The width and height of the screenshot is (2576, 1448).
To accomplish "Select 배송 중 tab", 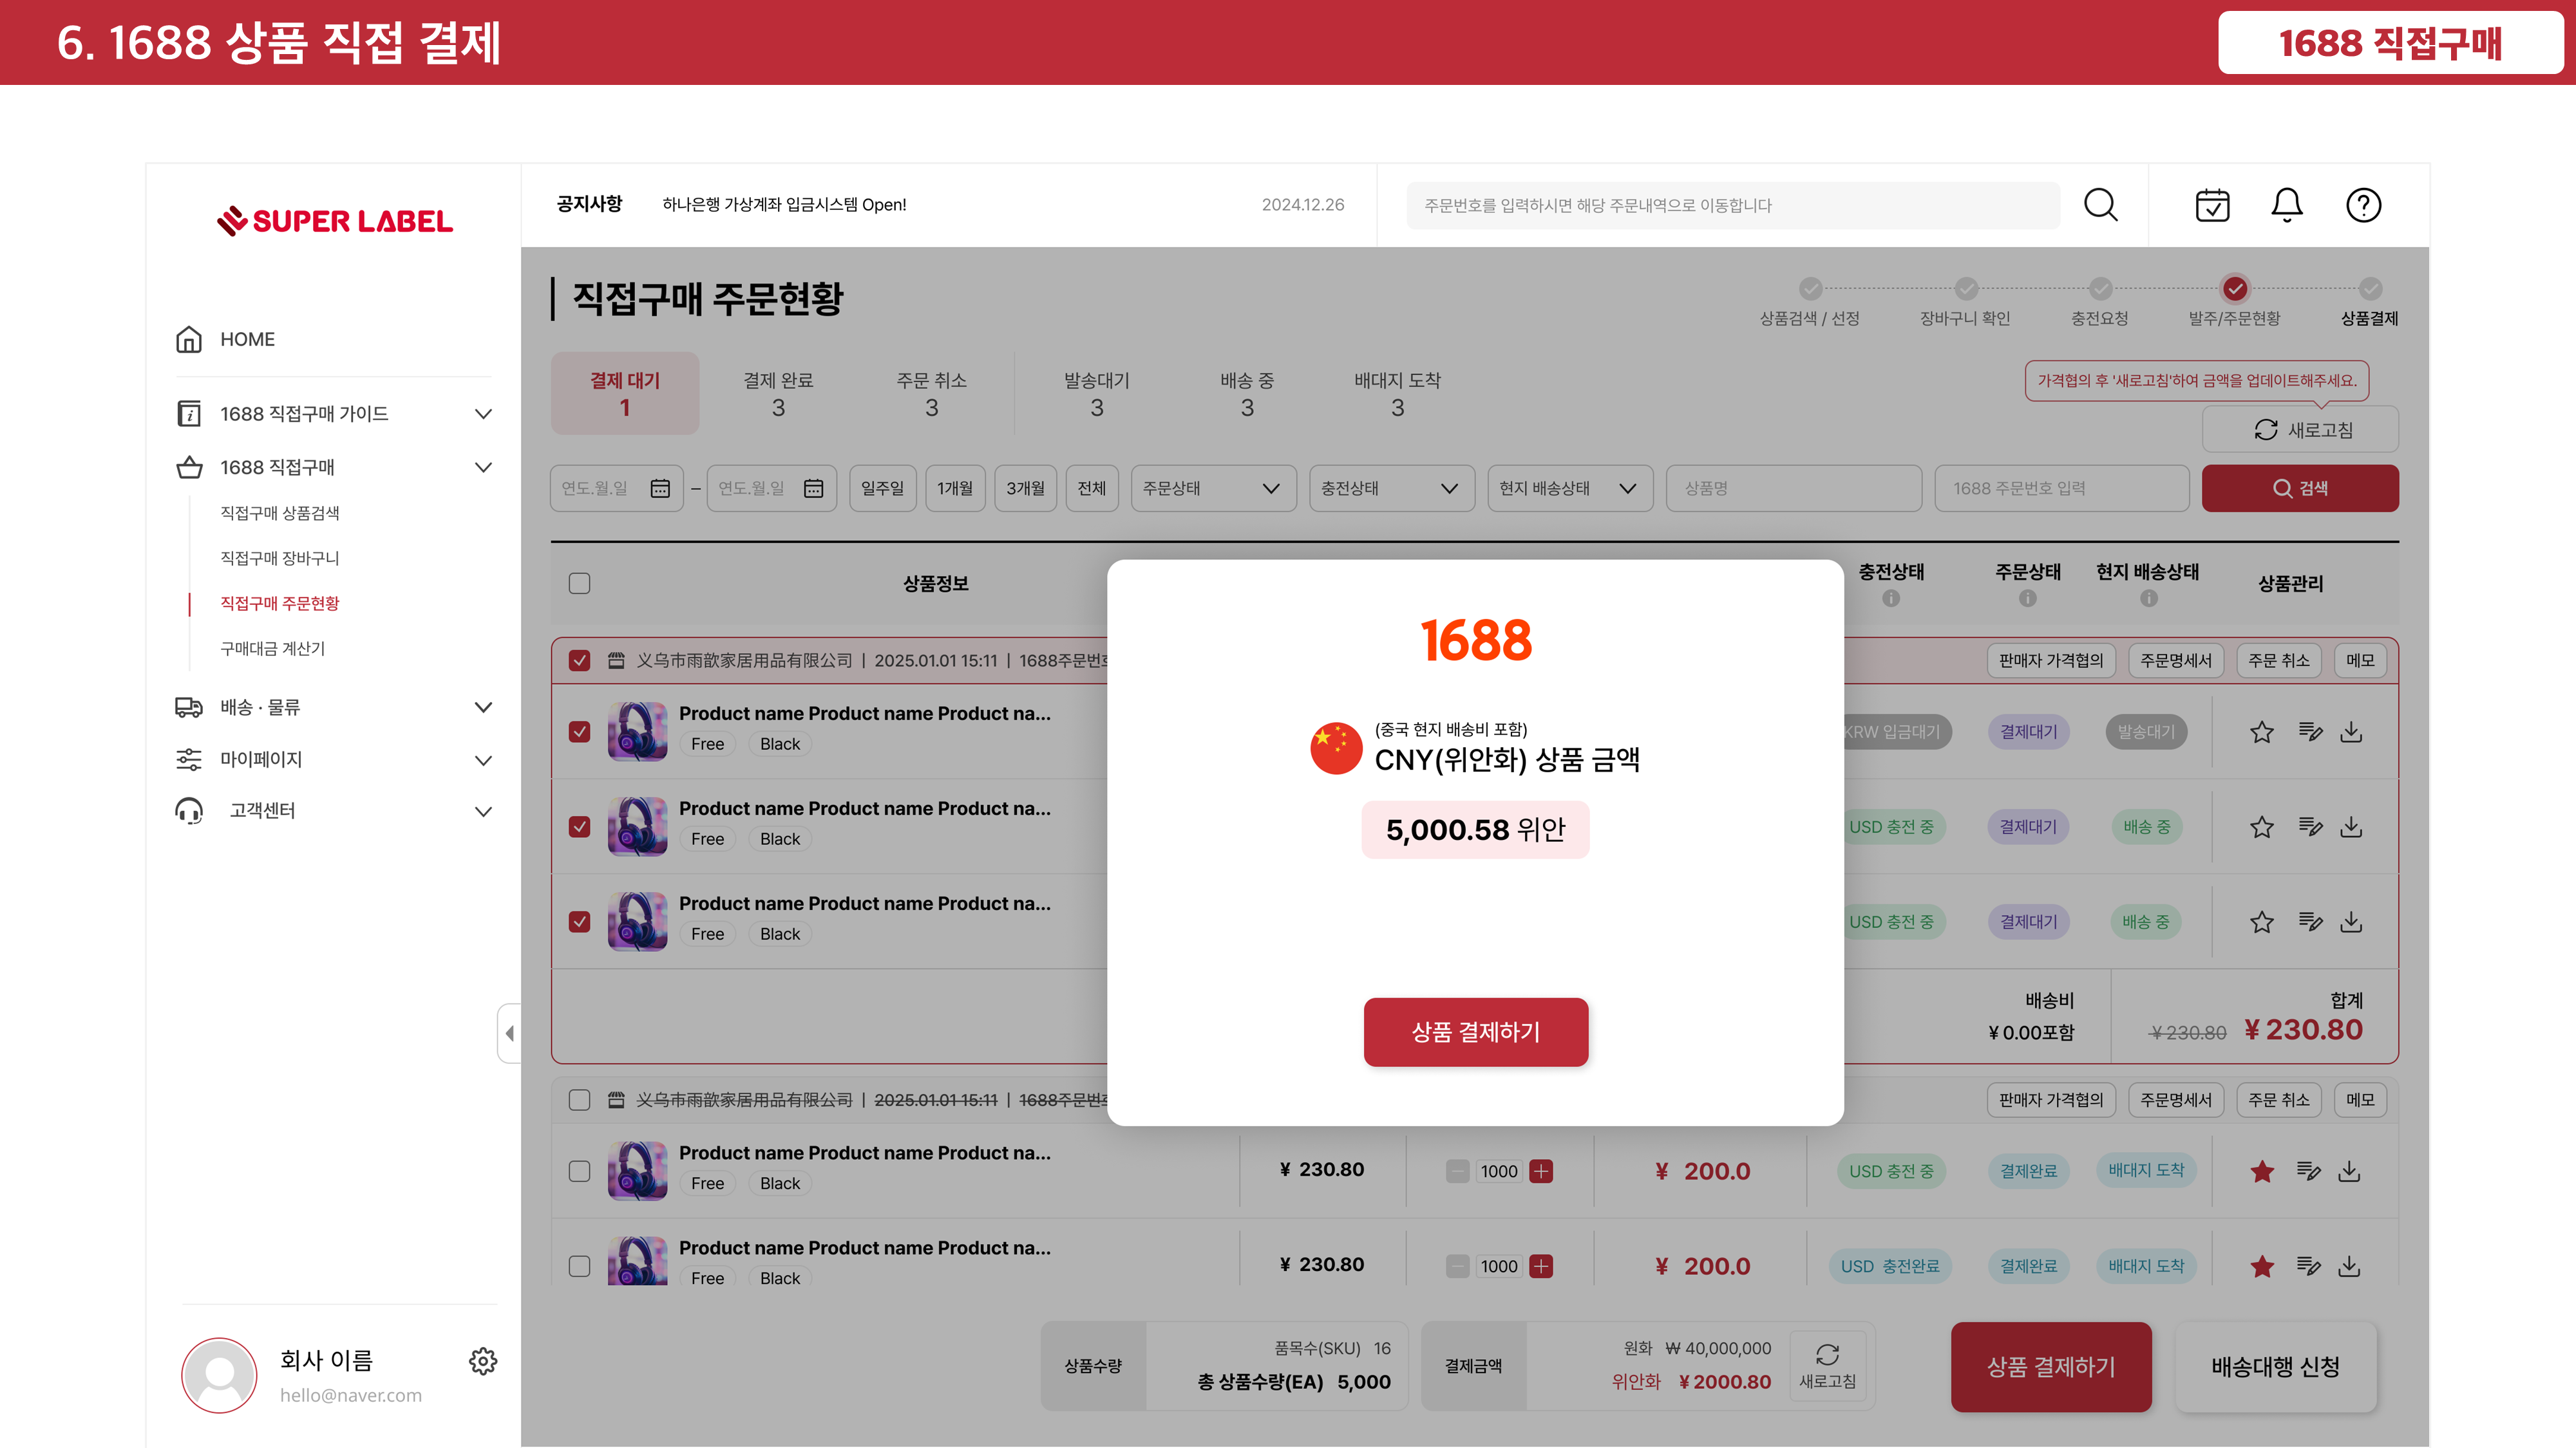I will coord(1247,394).
